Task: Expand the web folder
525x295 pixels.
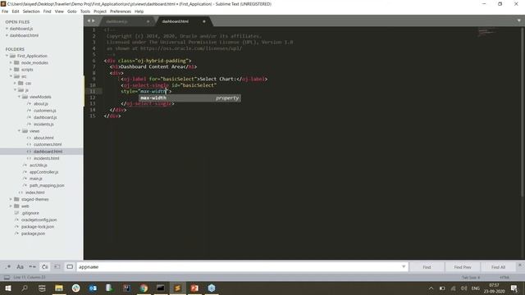Action: 11,206
